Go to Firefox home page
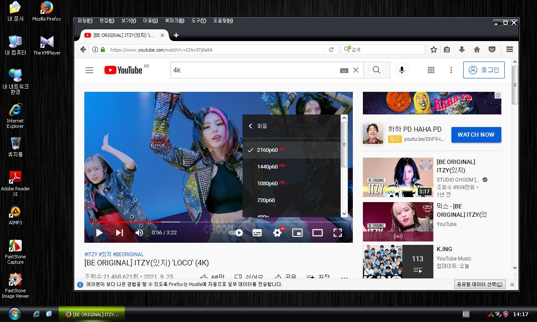 (477, 49)
